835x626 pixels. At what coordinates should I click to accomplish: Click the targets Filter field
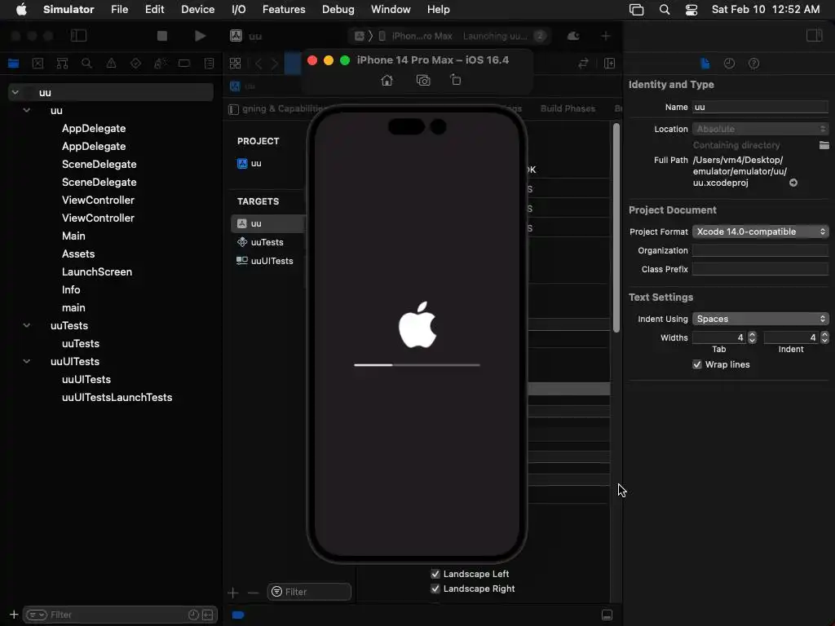pyautogui.click(x=309, y=592)
